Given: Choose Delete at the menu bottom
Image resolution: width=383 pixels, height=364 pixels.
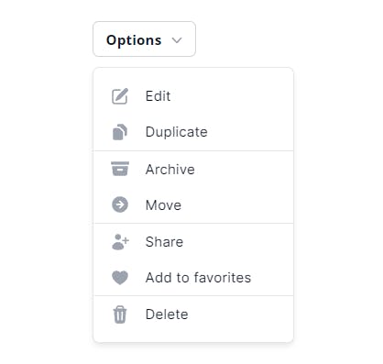Looking at the screenshot, I should pos(193,314).
